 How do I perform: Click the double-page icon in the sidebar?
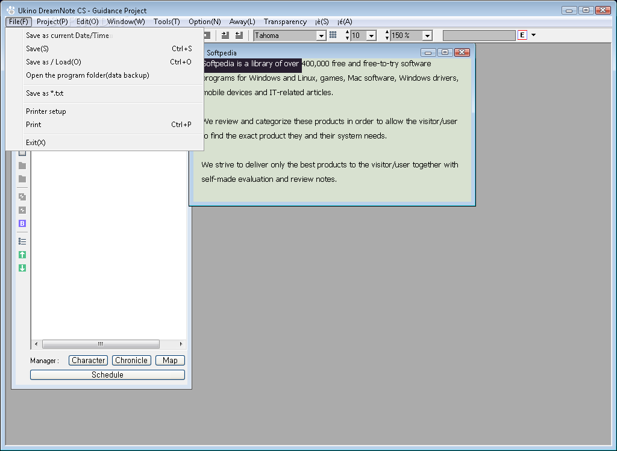click(22, 197)
